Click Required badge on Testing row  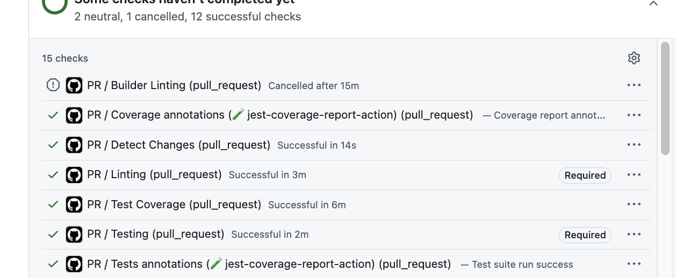pyautogui.click(x=585, y=235)
